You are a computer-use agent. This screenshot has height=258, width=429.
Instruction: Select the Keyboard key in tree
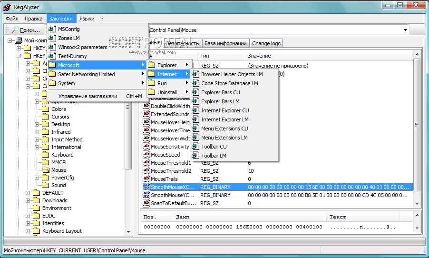(62, 155)
